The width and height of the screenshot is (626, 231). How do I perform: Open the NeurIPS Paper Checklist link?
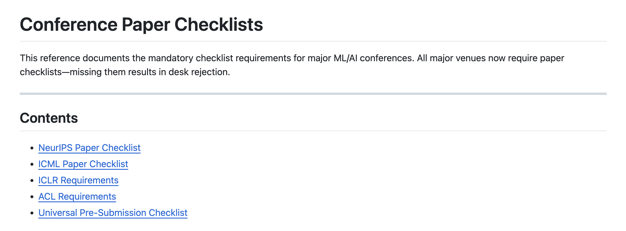click(89, 148)
